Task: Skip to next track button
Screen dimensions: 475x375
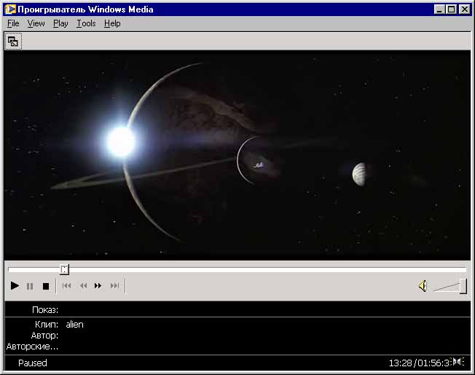Action: tap(114, 286)
